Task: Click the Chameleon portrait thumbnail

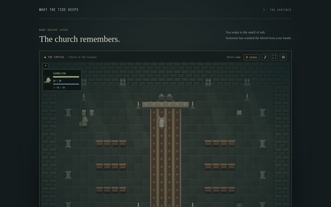Action: (x=48, y=80)
